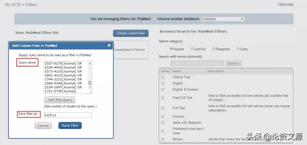Screen dimensions: 307x145
Task: Enable the Humans filter checkbox
Action: pyautogui.click(x=163, y=117)
